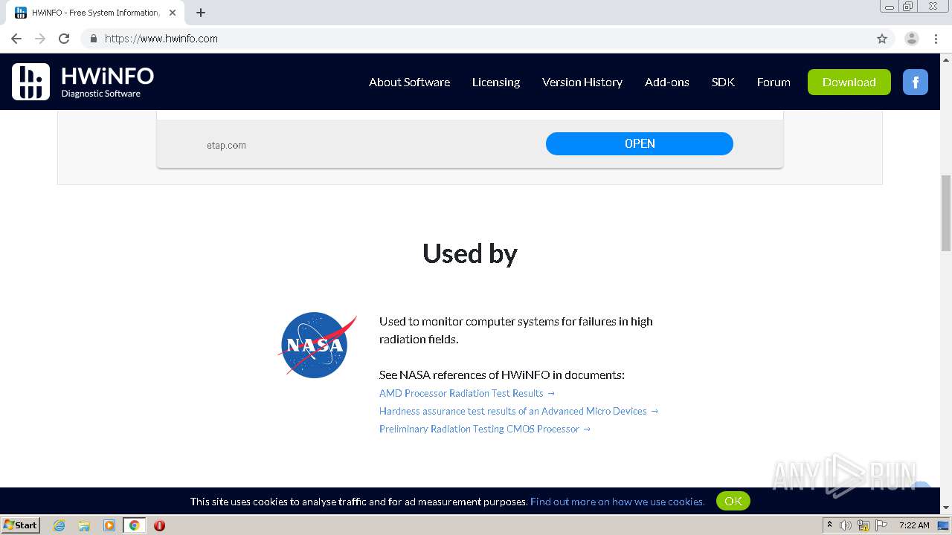Open the Facebook page icon
952x535 pixels.
click(916, 82)
